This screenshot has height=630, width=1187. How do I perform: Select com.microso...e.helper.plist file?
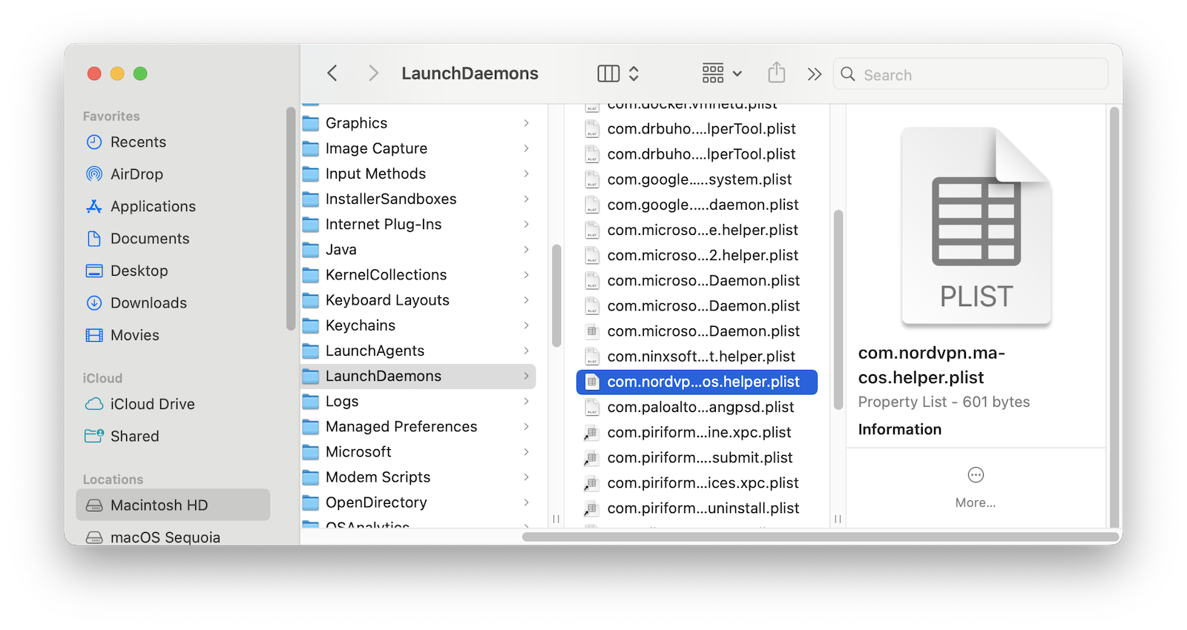[697, 230]
